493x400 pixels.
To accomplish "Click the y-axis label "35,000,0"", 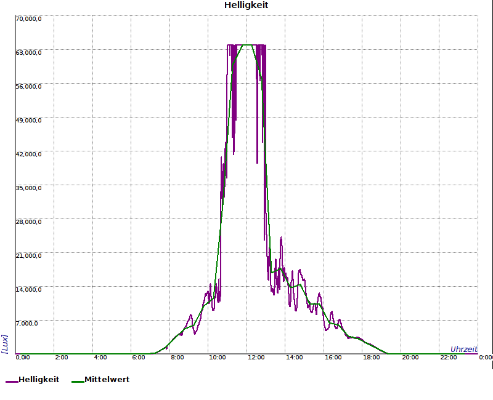I will coord(28,188).
